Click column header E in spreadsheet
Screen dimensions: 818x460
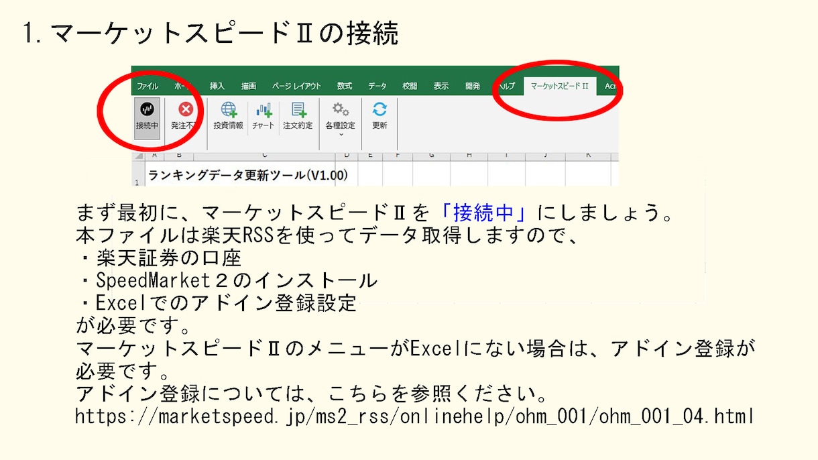tap(370, 156)
